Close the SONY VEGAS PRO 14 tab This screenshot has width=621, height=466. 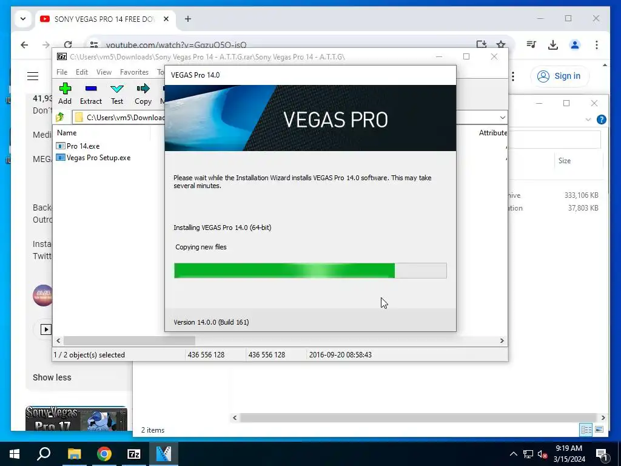click(166, 19)
